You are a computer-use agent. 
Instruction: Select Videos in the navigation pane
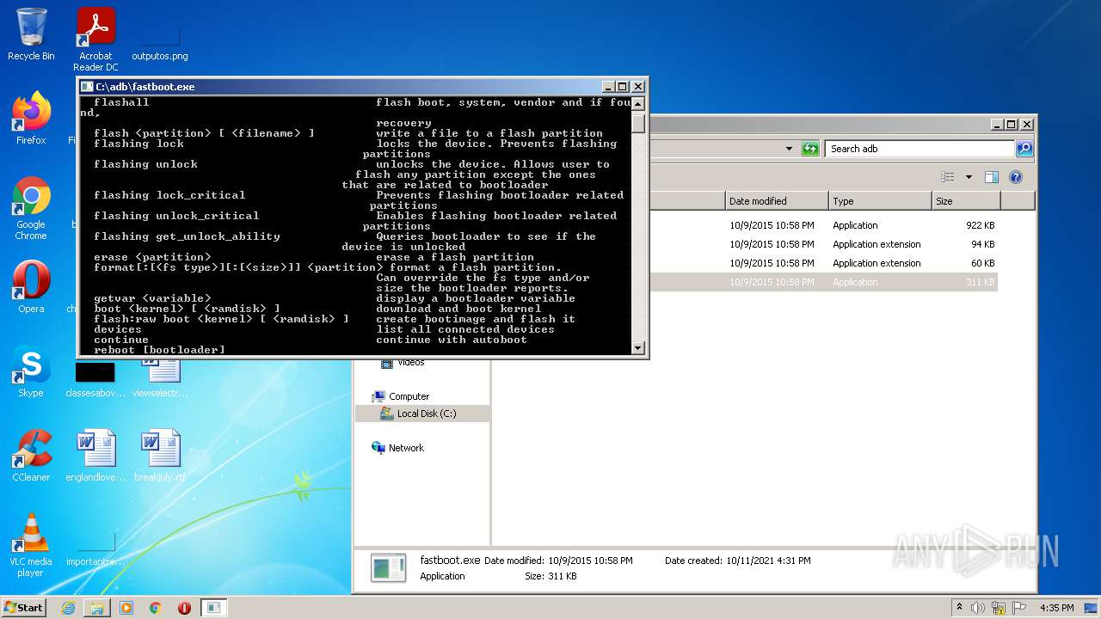click(x=410, y=363)
